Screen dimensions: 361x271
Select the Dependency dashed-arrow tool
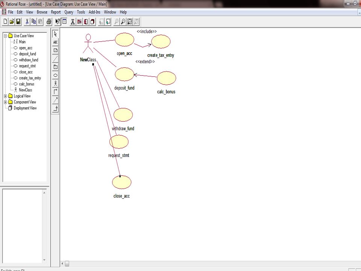(55, 100)
